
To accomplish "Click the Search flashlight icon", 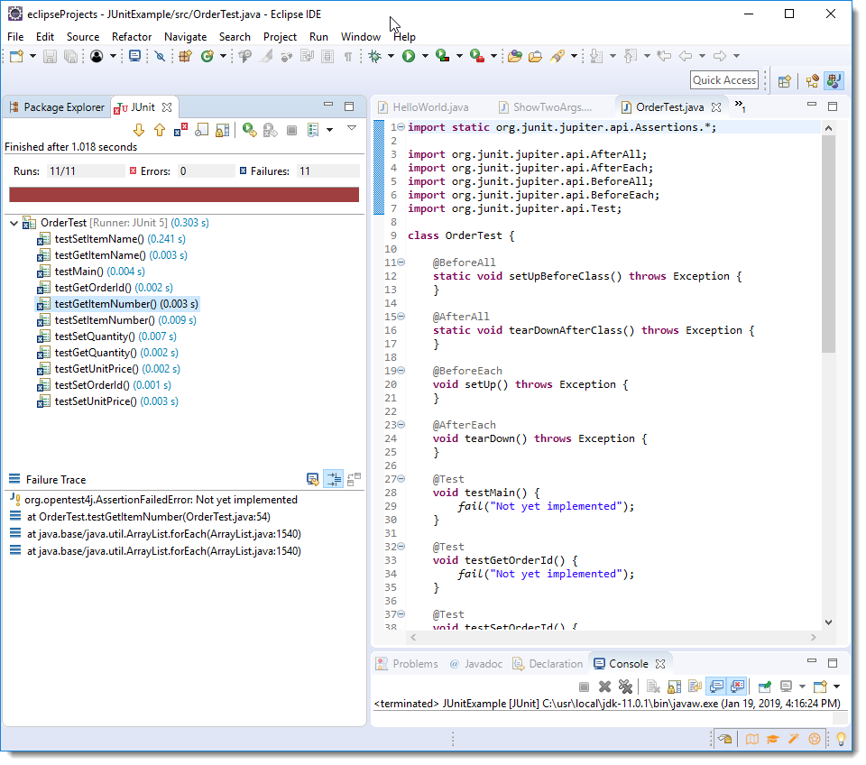I will pyautogui.click(x=557, y=56).
